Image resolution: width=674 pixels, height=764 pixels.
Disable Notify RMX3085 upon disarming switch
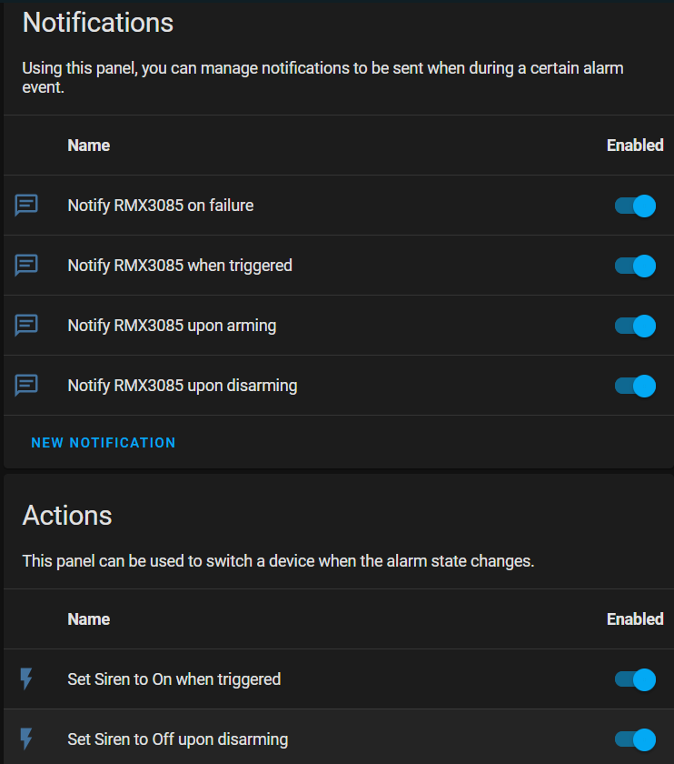[635, 386]
